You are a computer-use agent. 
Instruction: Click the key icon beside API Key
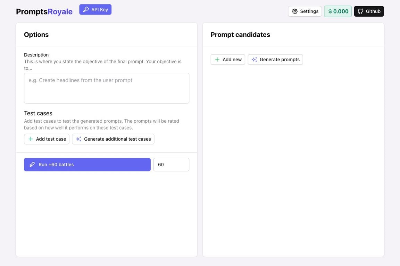click(x=86, y=10)
